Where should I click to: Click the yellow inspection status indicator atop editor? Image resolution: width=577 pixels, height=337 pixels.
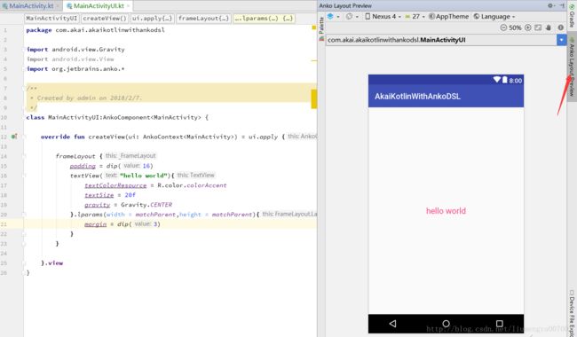tap(314, 27)
